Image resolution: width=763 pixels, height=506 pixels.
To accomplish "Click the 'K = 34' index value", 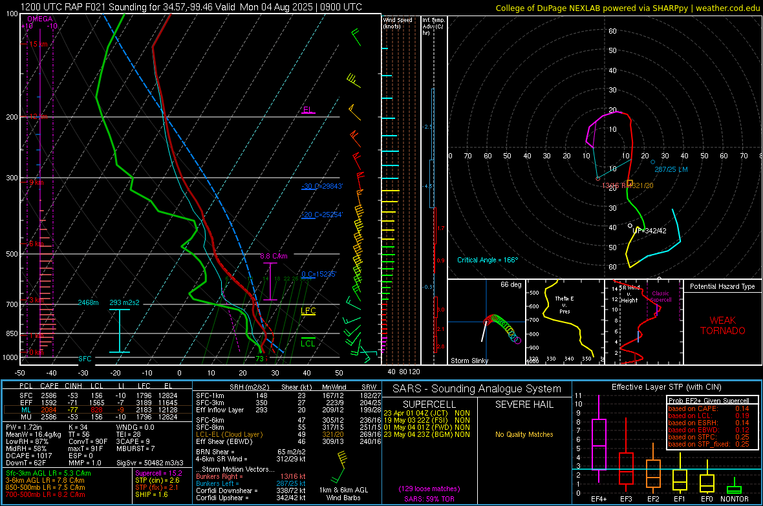I will pyautogui.click(x=78, y=427).
